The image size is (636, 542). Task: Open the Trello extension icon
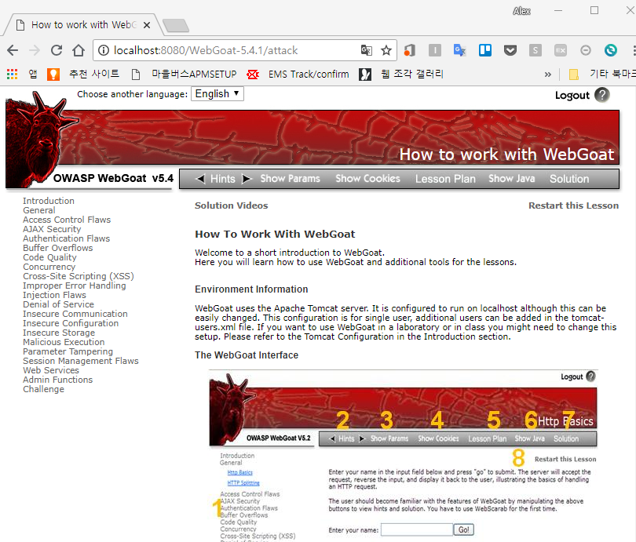click(484, 50)
